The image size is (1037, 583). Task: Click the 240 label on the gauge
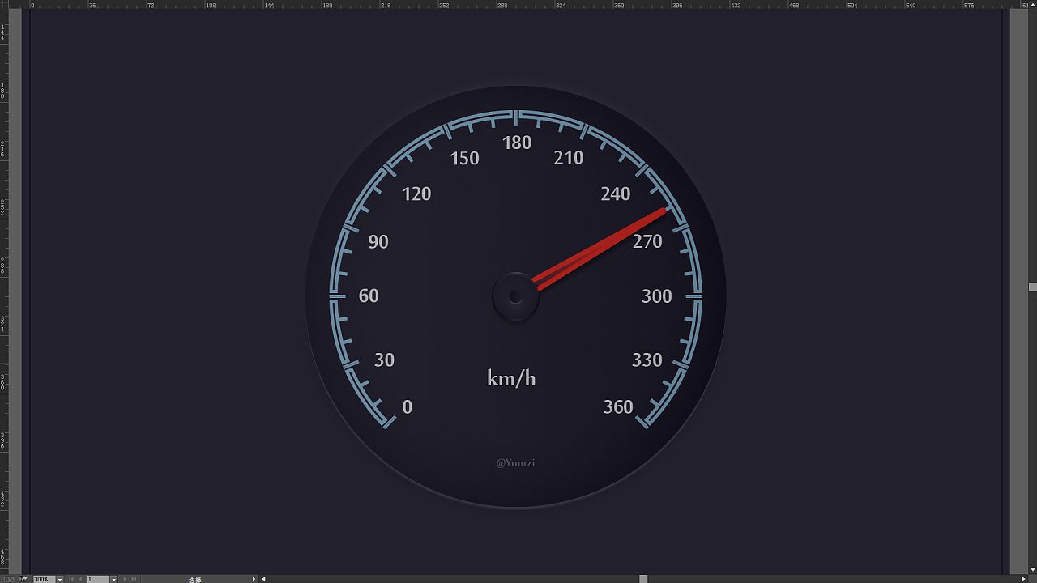[x=616, y=194]
